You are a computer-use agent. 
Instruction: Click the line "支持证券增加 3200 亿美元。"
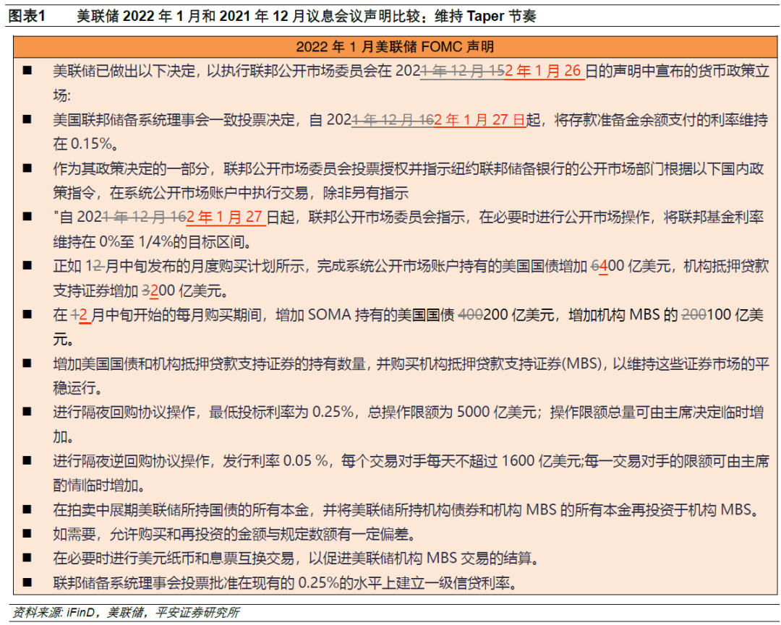point(141,290)
